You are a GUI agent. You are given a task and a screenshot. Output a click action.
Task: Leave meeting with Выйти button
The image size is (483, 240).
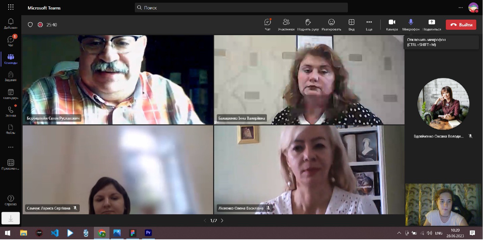pyautogui.click(x=461, y=25)
